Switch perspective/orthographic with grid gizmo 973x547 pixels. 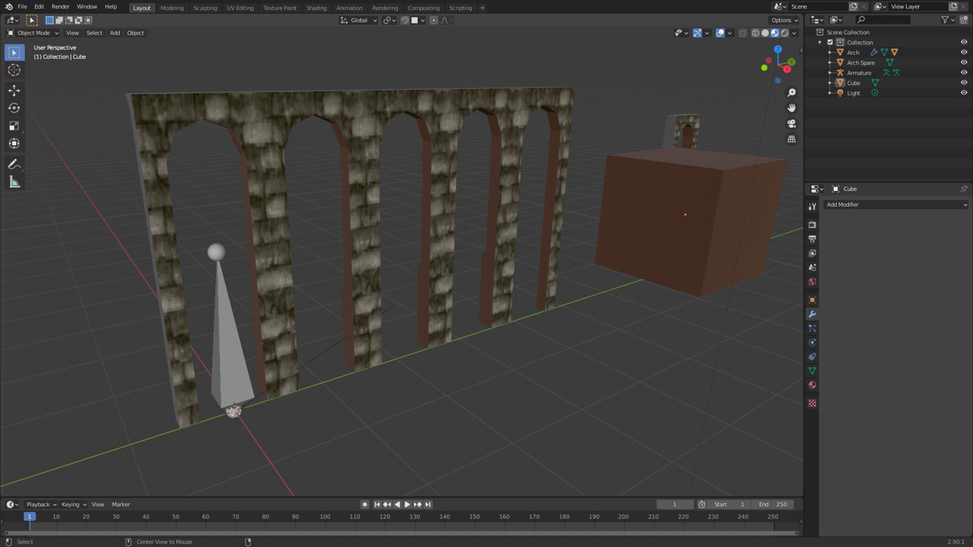(791, 139)
